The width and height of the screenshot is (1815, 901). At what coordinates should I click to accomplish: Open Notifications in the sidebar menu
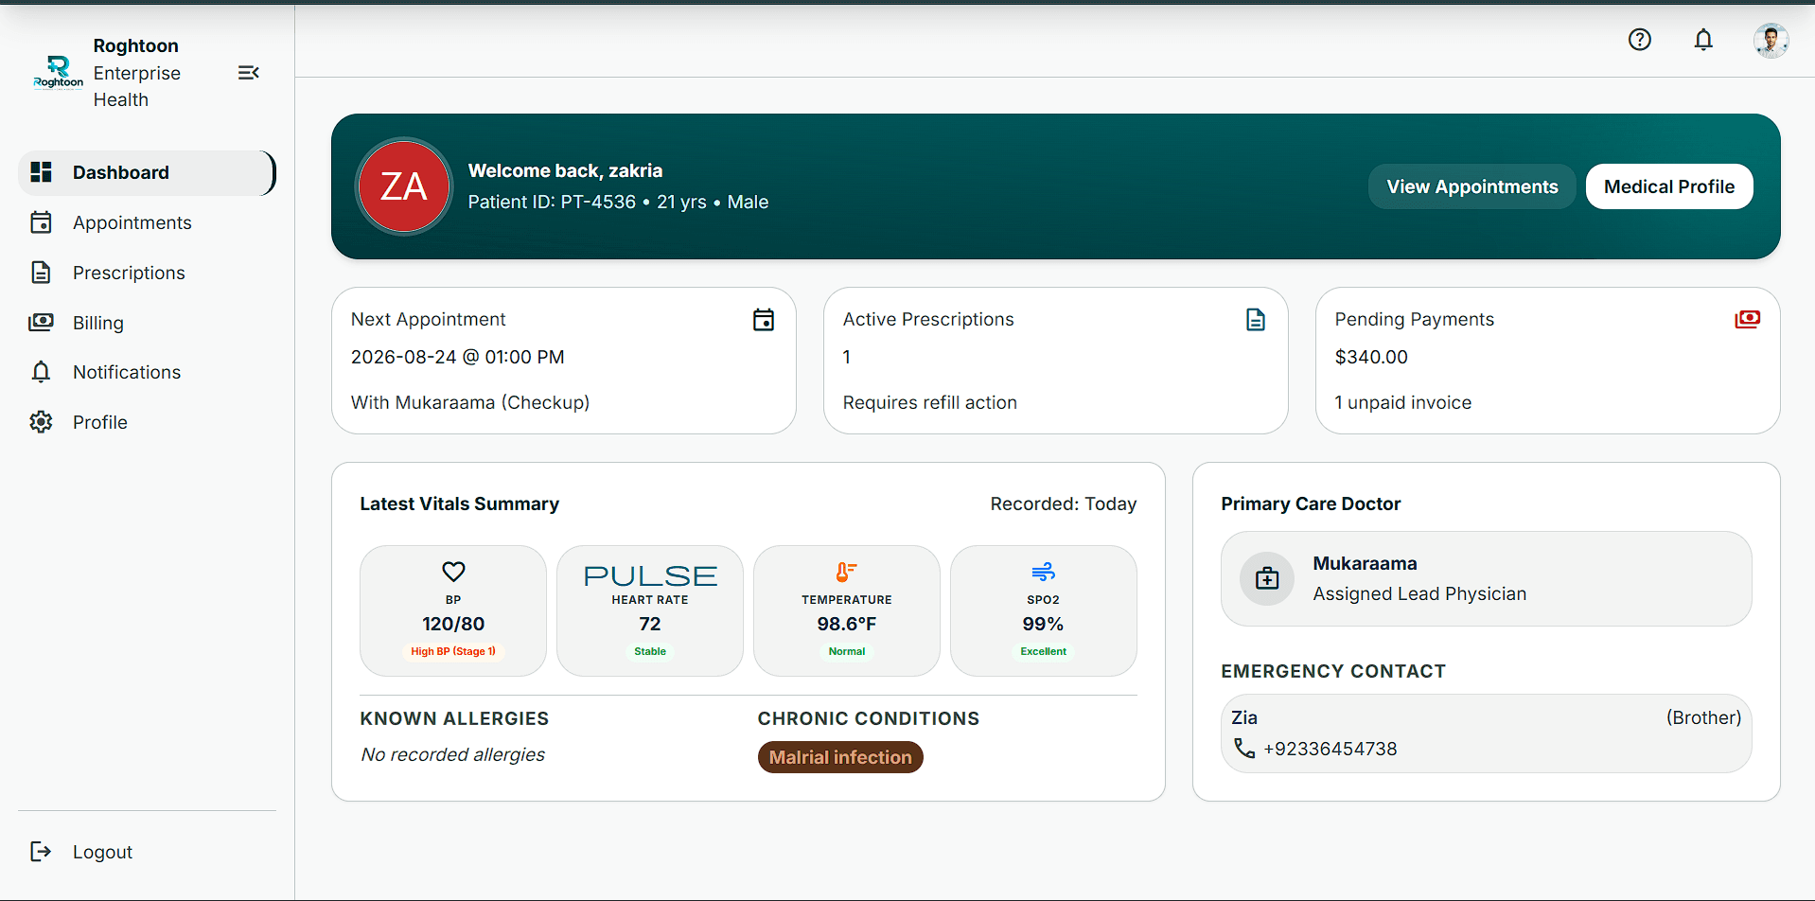[147, 372]
